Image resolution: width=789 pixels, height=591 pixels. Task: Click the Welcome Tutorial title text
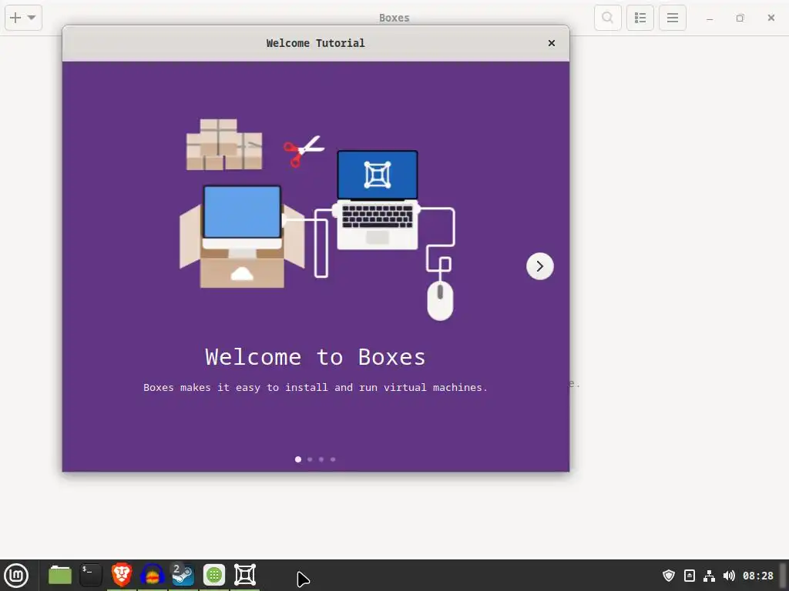tap(315, 43)
